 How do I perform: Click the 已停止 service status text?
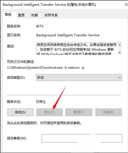pos(41,102)
